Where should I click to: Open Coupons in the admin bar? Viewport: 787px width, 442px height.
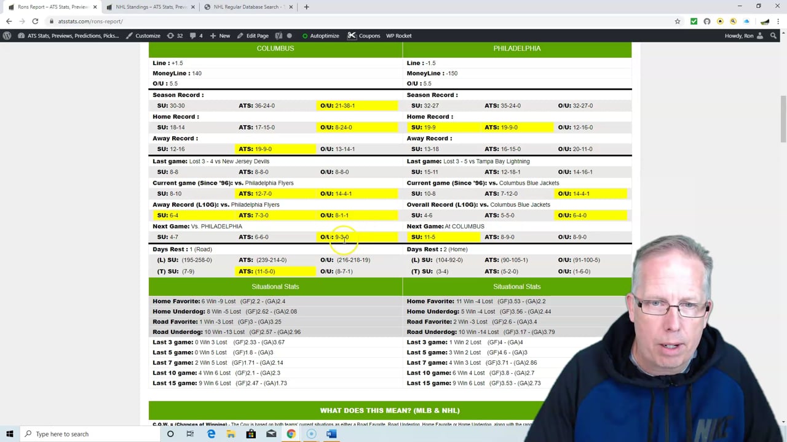363,36
